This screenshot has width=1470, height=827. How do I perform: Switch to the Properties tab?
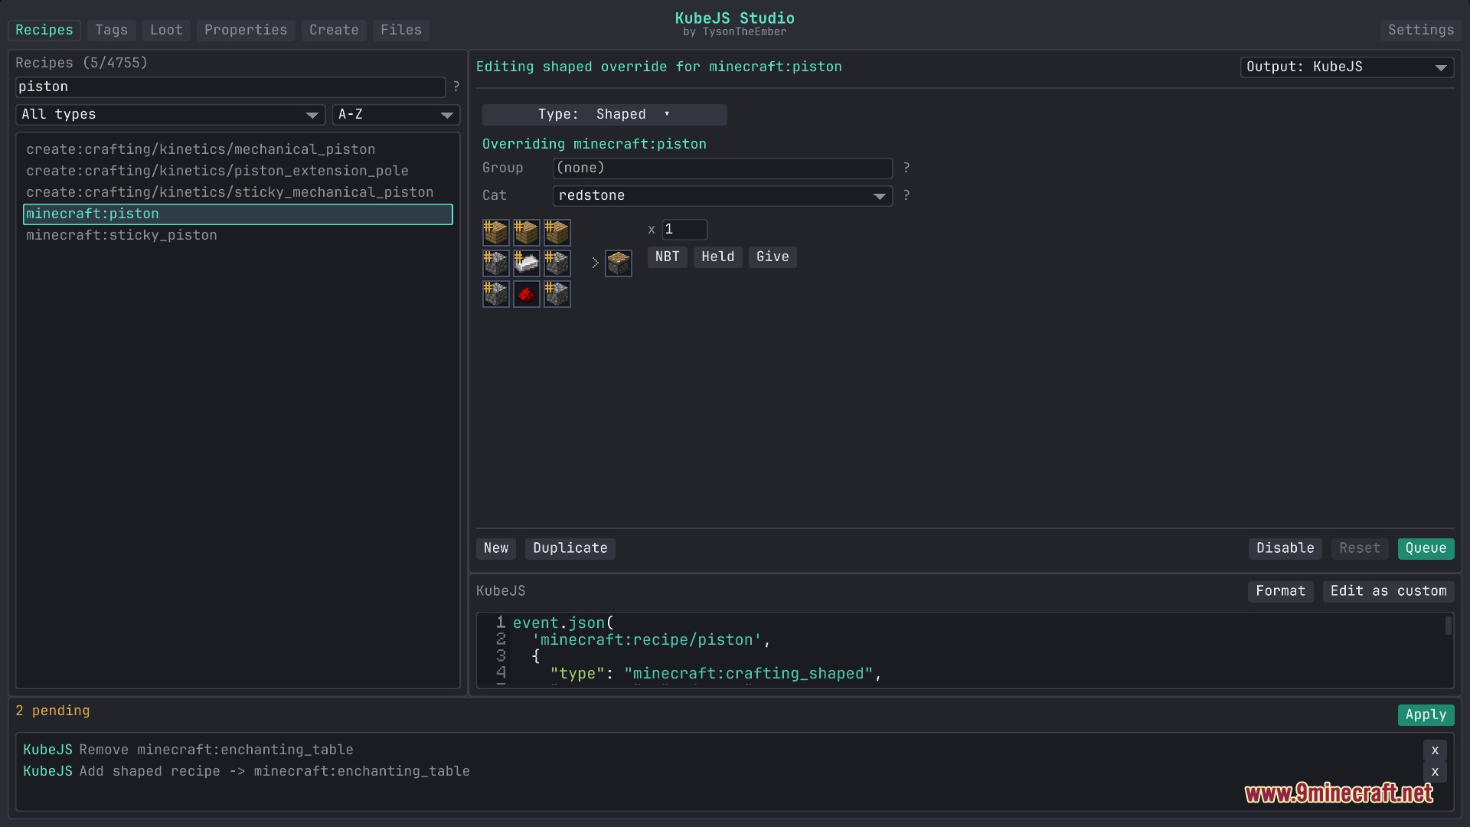tap(246, 30)
